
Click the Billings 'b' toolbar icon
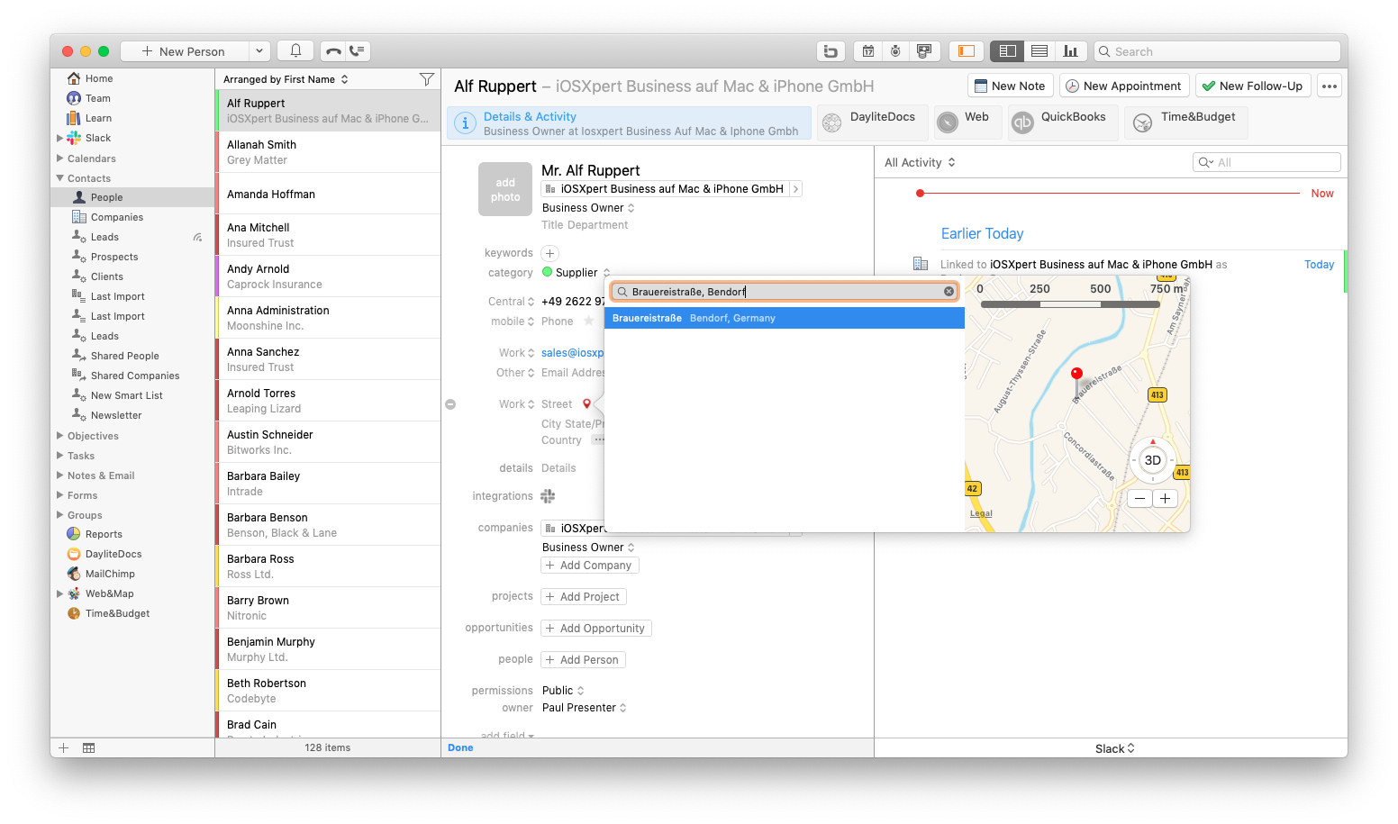[x=831, y=51]
